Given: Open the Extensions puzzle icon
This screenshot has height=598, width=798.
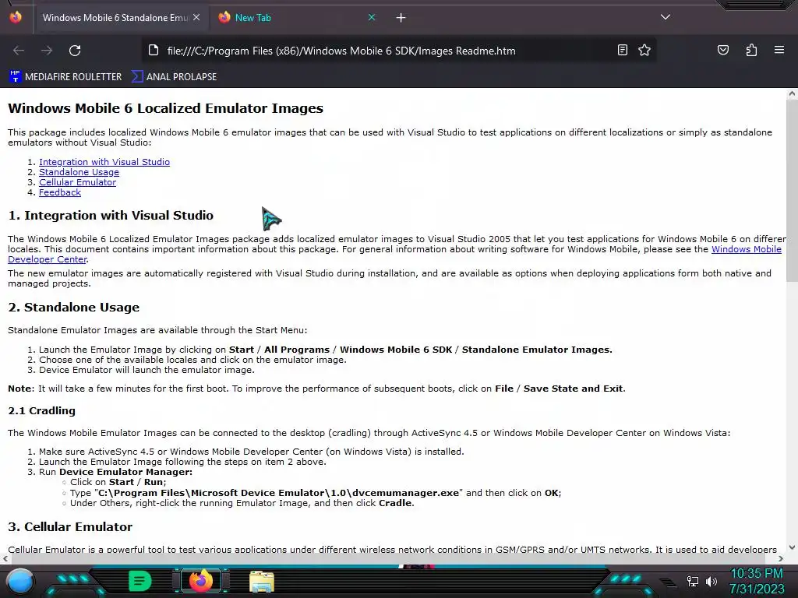Looking at the screenshot, I should [x=751, y=50].
